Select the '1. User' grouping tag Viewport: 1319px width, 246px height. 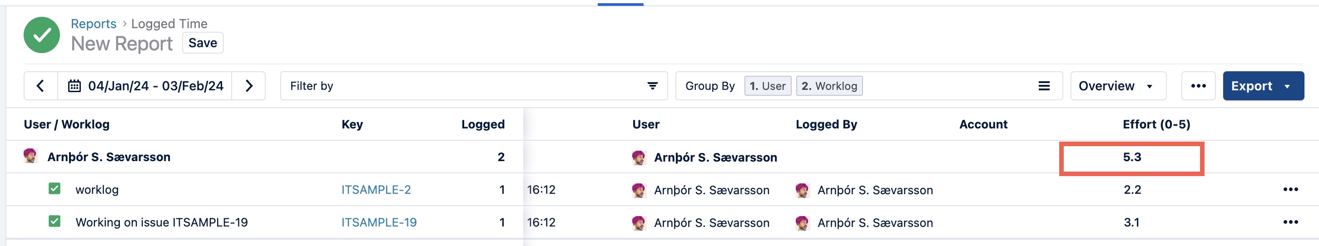(x=767, y=86)
